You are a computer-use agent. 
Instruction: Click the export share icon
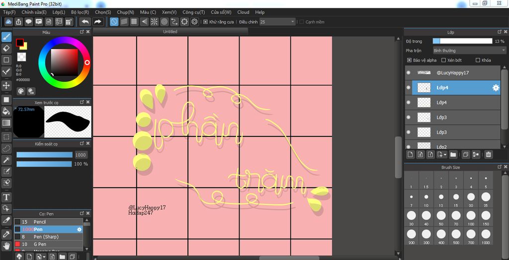click(x=19, y=22)
